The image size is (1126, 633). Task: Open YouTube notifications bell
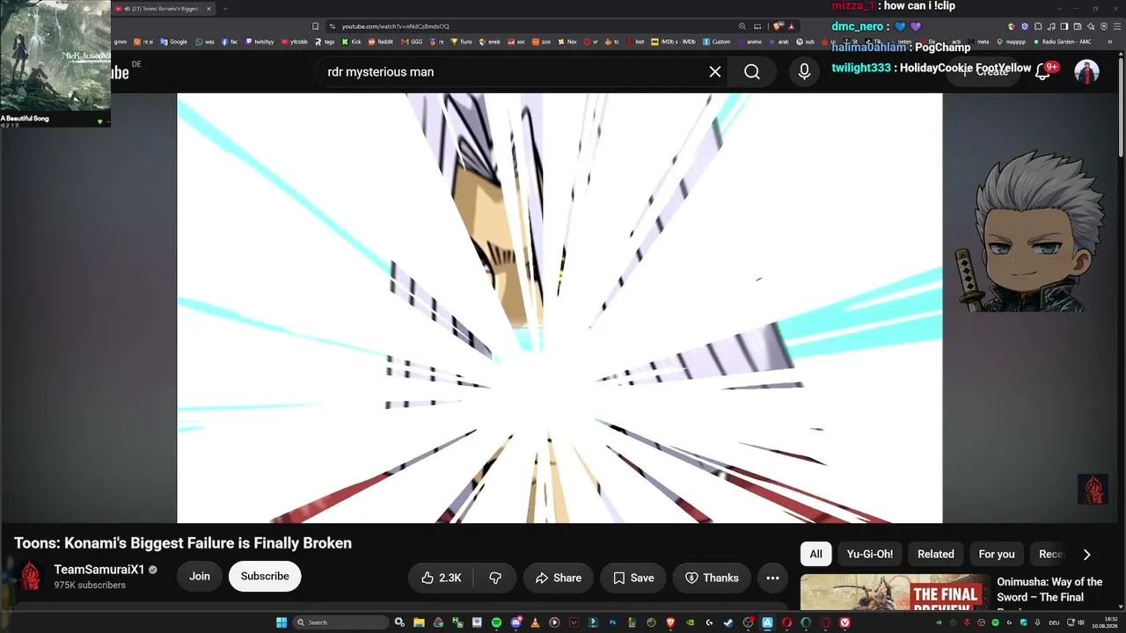pyautogui.click(x=1042, y=71)
